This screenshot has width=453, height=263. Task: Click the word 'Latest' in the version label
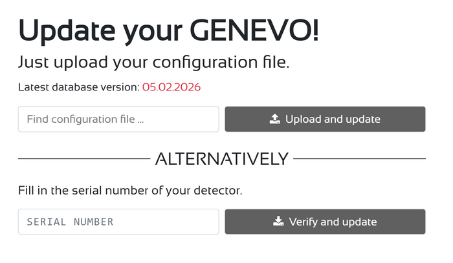[32, 87]
